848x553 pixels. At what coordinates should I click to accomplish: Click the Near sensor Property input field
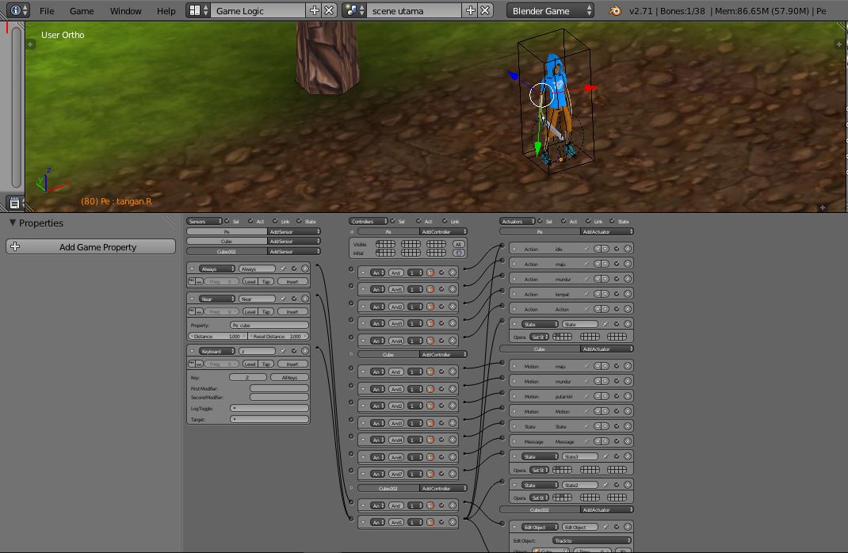pyautogui.click(x=269, y=326)
